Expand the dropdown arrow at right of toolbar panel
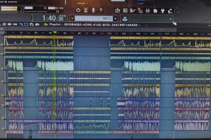211x140 pixels. click(171, 19)
